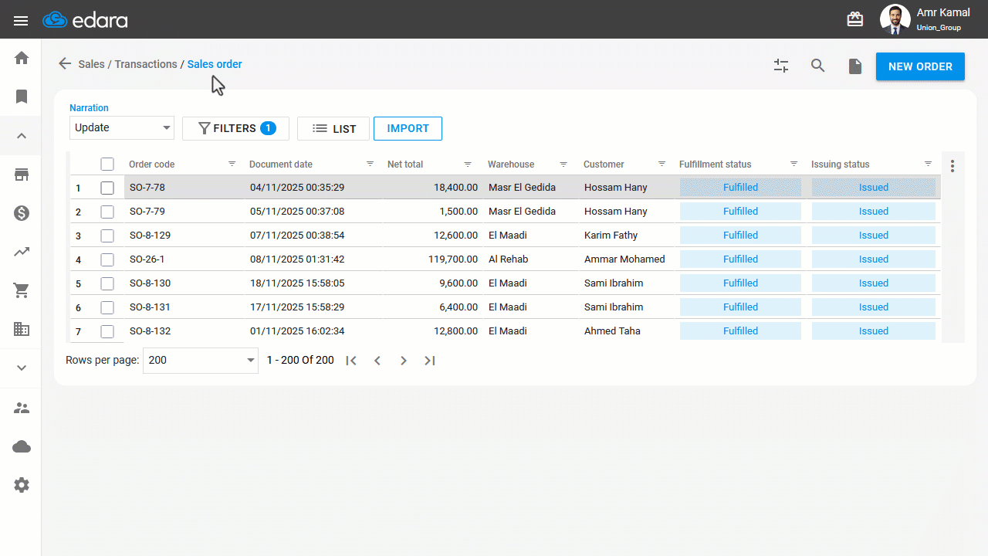Click the gift box icon in the header
The width and height of the screenshot is (988, 556).
point(855,20)
